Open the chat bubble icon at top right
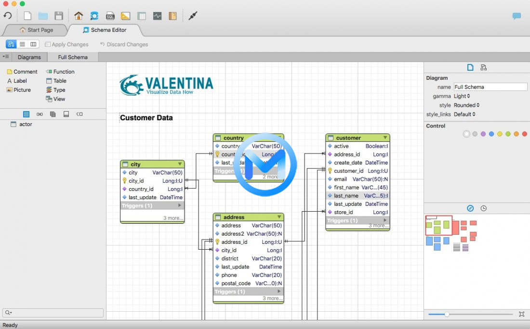This screenshot has height=329, width=530. coord(517,16)
